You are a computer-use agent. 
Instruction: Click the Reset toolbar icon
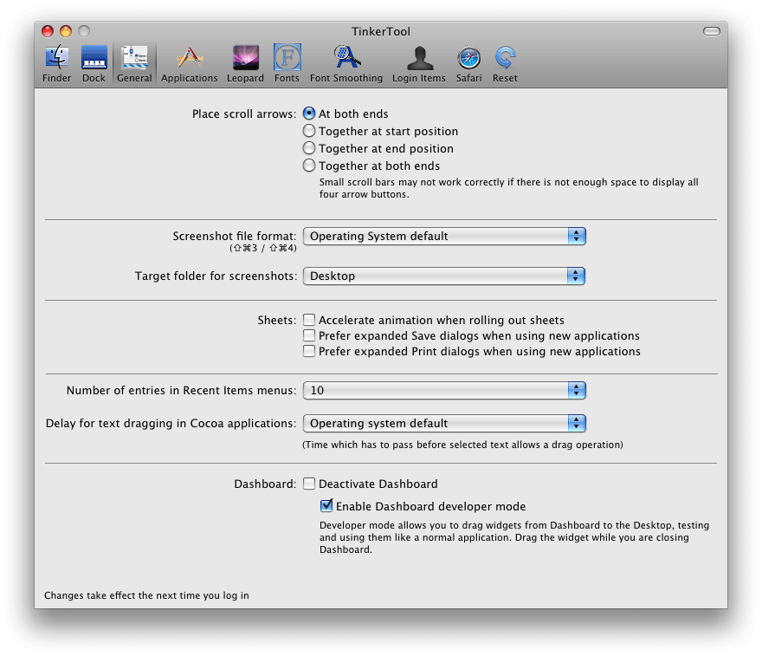(x=505, y=64)
